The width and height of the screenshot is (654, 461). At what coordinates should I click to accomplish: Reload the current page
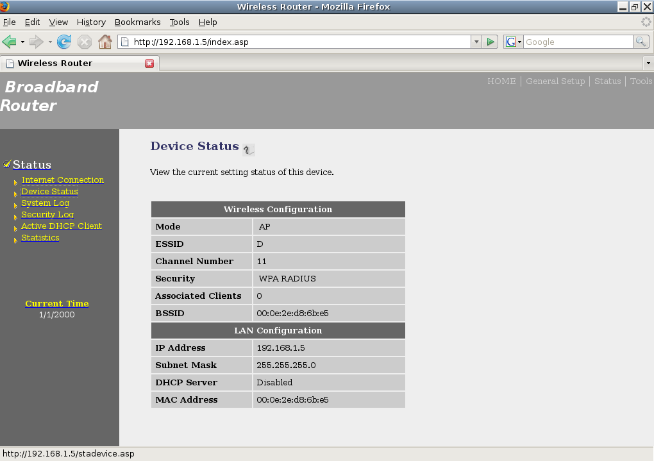coord(64,42)
